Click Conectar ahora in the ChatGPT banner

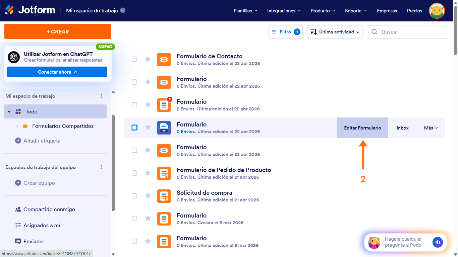pos(57,72)
